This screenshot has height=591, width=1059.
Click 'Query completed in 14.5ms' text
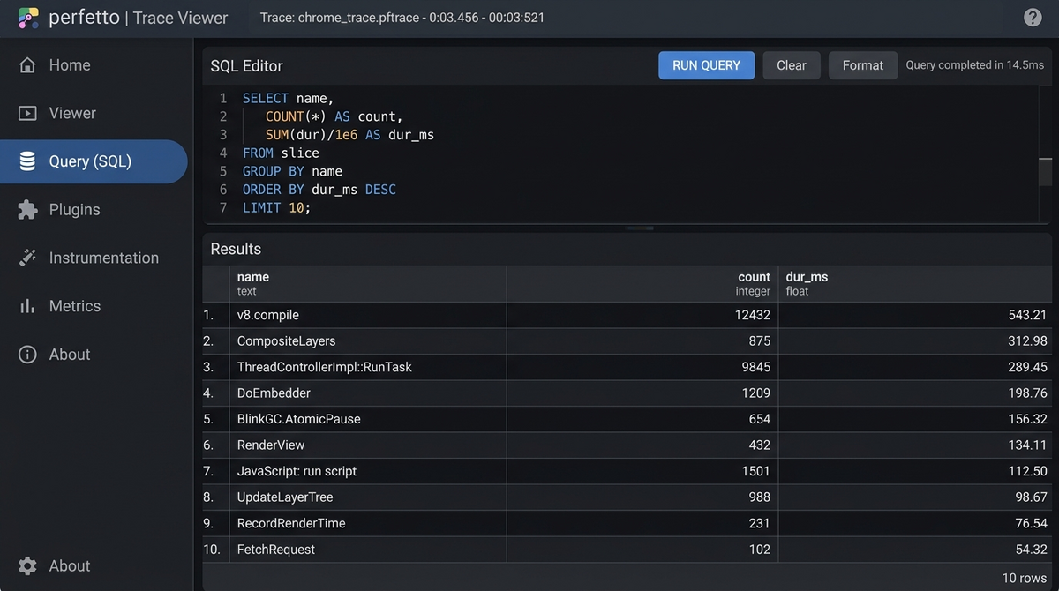tap(974, 65)
